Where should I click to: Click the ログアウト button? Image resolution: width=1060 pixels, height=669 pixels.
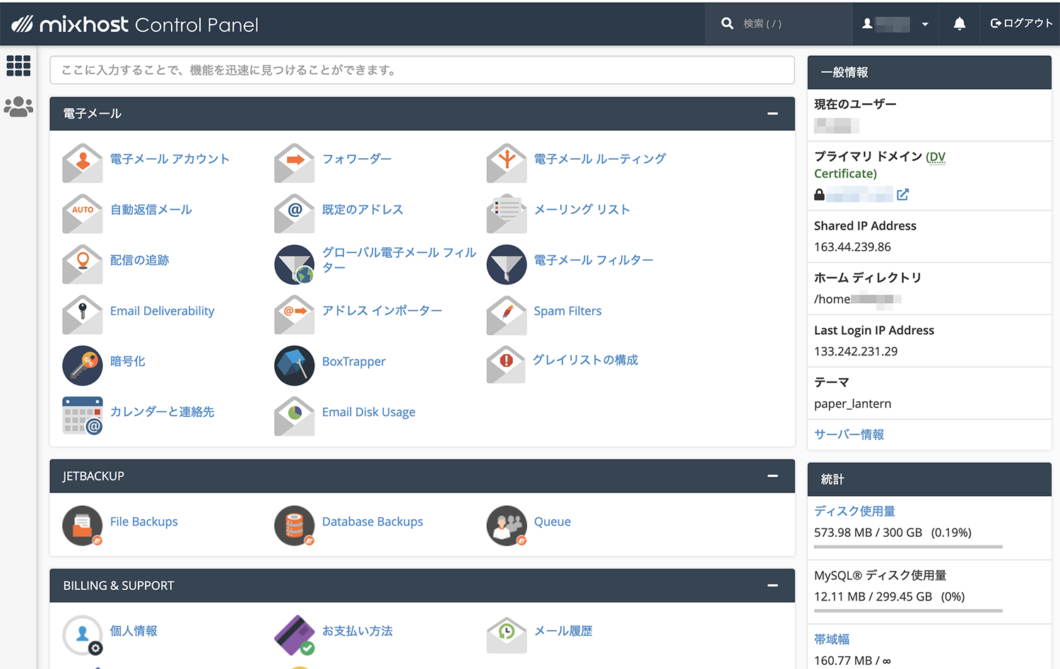(x=1021, y=23)
